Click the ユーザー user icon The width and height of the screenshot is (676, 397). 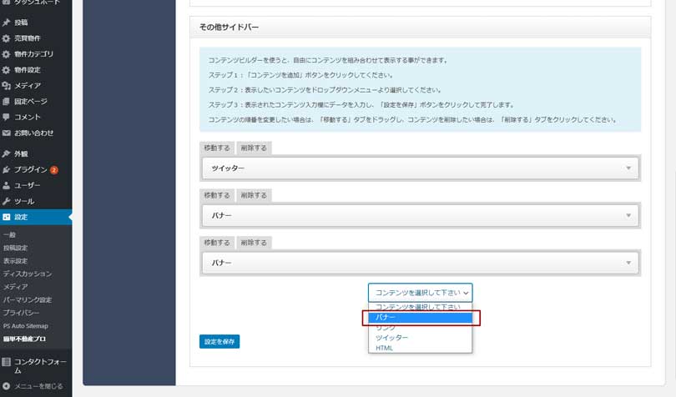(x=7, y=185)
